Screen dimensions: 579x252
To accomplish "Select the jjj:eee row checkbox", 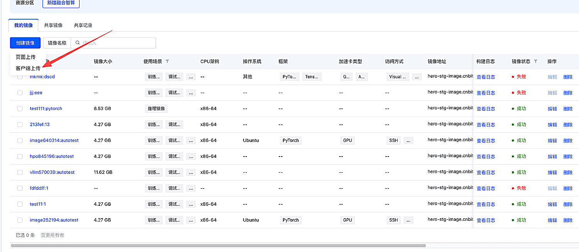I will [20, 93].
